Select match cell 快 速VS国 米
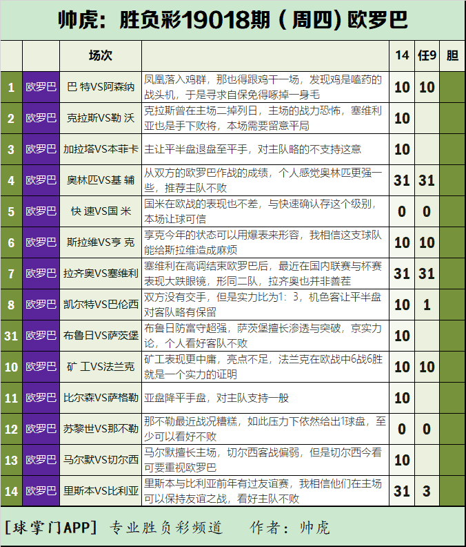Screen dimensions: 466x547 tap(101, 211)
